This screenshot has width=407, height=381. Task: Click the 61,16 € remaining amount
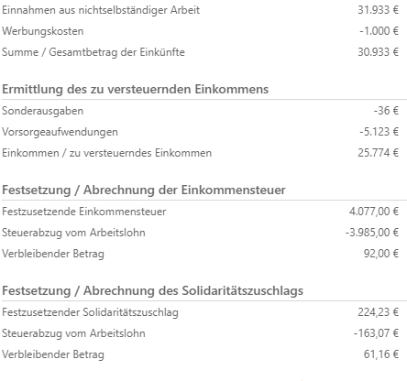(381, 354)
